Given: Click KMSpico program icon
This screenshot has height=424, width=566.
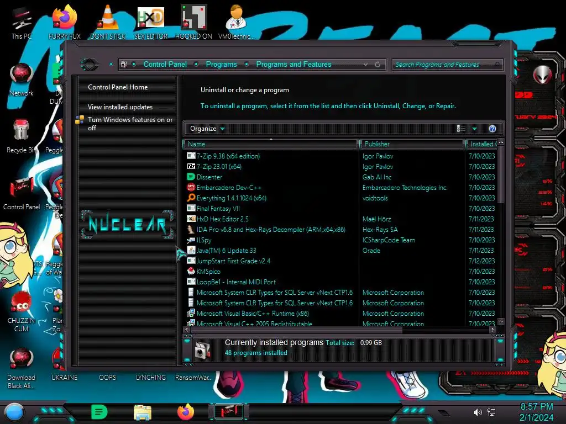Looking at the screenshot, I should pyautogui.click(x=191, y=272).
